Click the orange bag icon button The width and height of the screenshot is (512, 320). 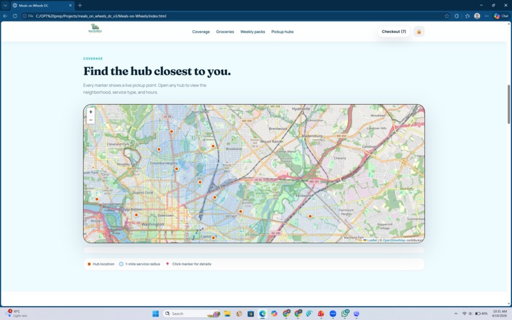point(419,32)
